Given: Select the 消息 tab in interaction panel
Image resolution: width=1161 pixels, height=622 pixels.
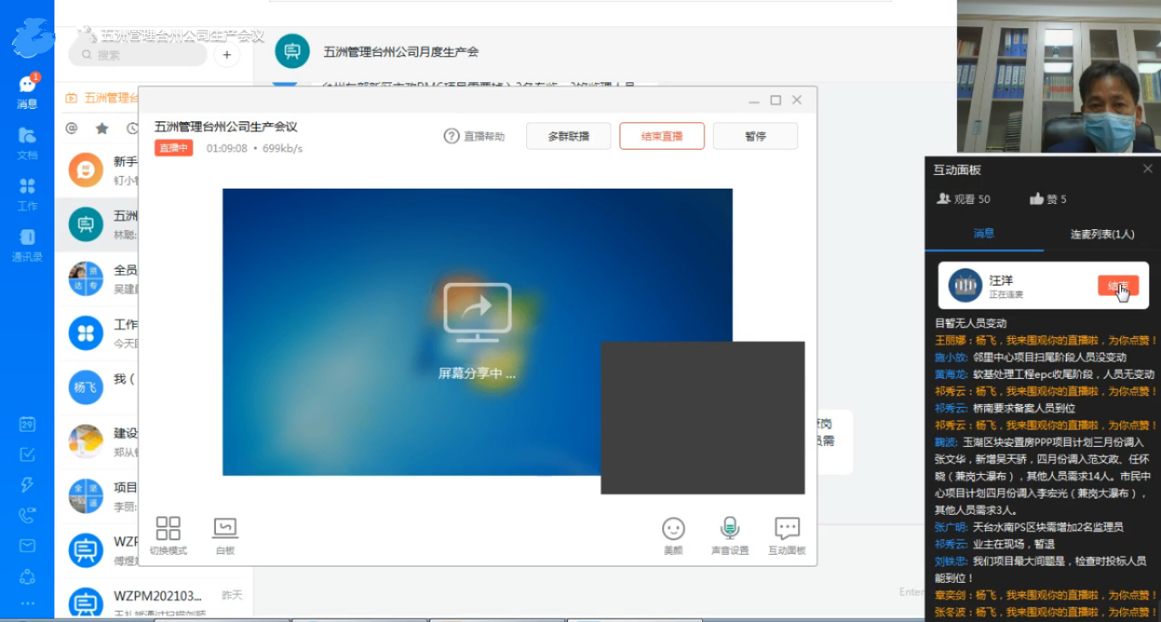Looking at the screenshot, I should coord(983,234).
